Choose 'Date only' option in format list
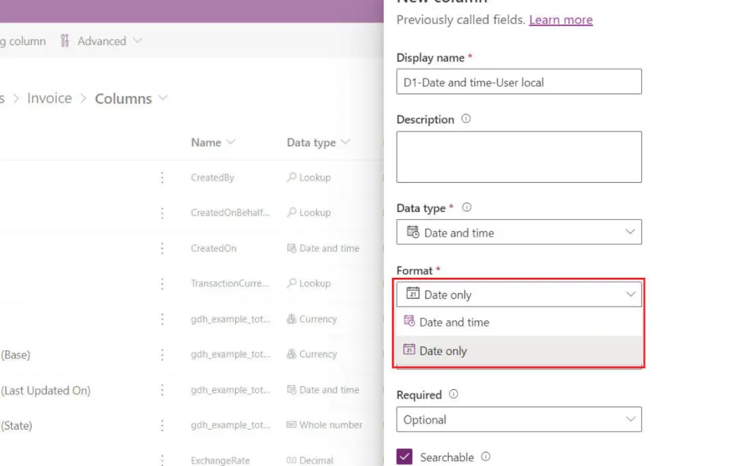The height and width of the screenshot is (466, 751). pyautogui.click(x=443, y=351)
